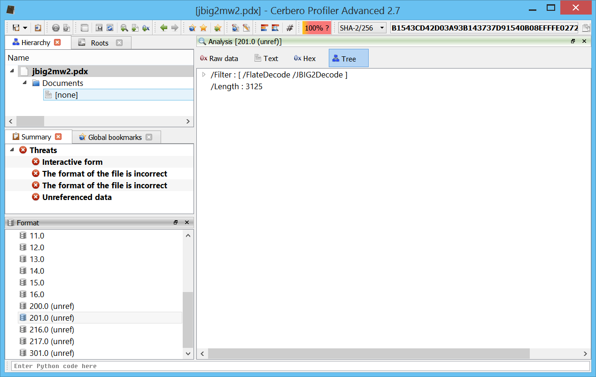Screen dimensions: 596x377
Task: Click the 100% ? risk indicator
Action: [317, 28]
